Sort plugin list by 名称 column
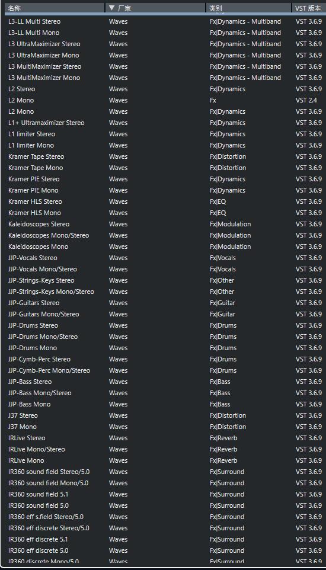326x570 pixels. pyautogui.click(x=55, y=8)
